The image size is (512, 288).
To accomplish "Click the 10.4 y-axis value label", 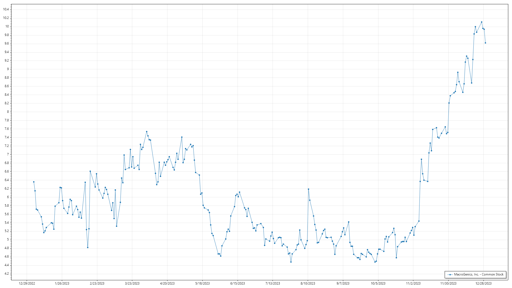I will click(6, 9).
